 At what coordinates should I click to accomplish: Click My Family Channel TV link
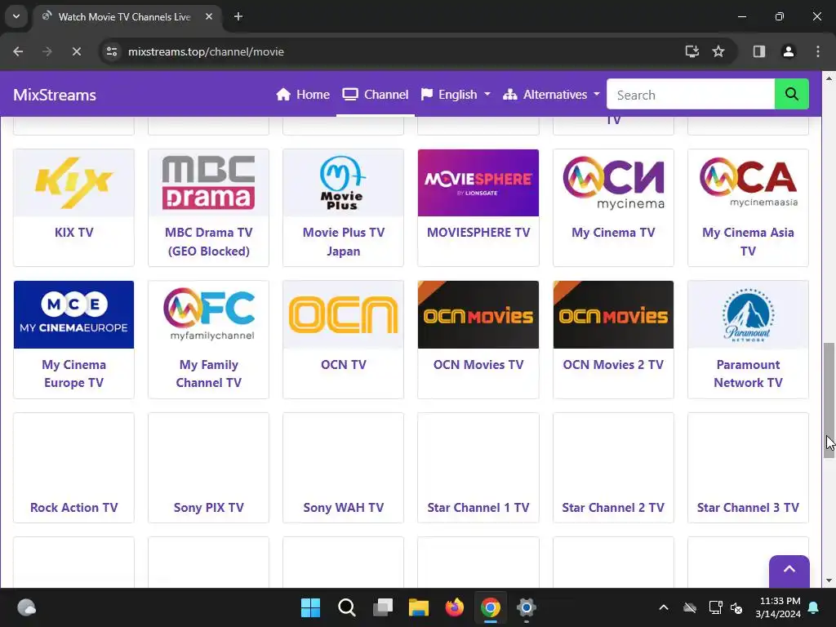coord(208,374)
